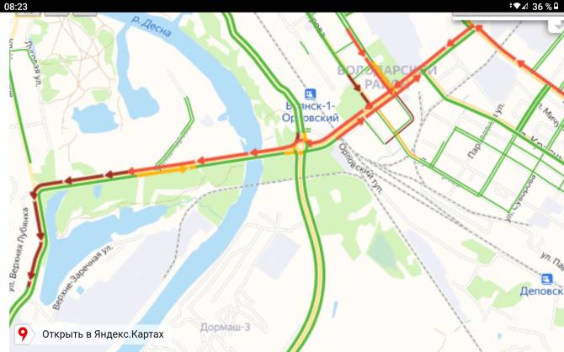Tap the Wi-Fi status bar icon
Screen dimensions: 564x352
(x=517, y=6)
